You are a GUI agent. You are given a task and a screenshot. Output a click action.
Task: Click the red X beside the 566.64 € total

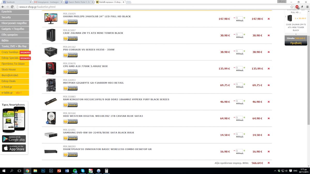click(x=269, y=163)
